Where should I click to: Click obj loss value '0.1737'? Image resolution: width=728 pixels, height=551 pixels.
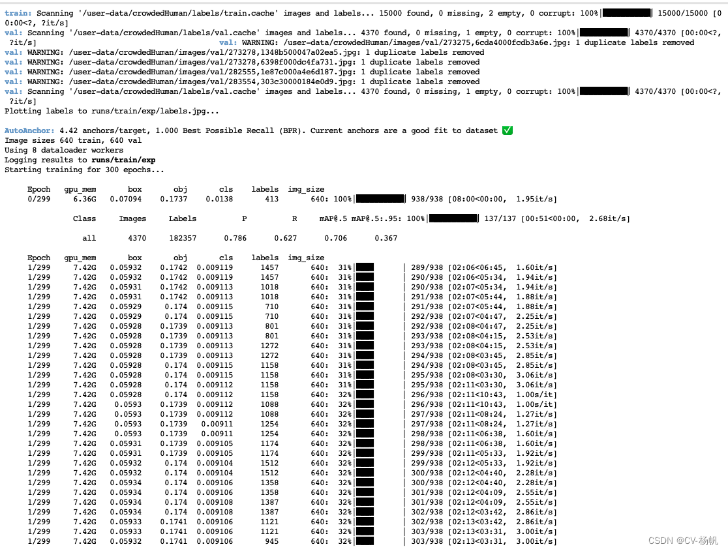(174, 199)
